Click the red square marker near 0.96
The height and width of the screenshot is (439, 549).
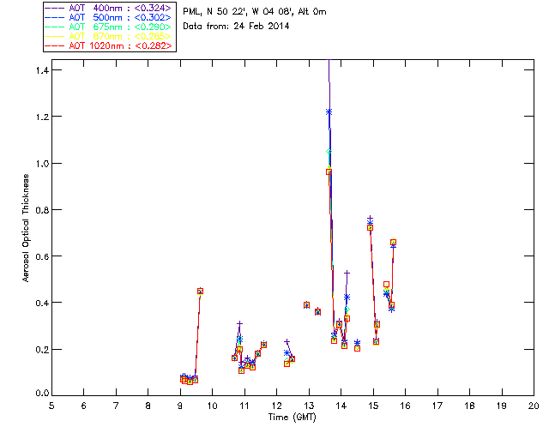coord(329,171)
